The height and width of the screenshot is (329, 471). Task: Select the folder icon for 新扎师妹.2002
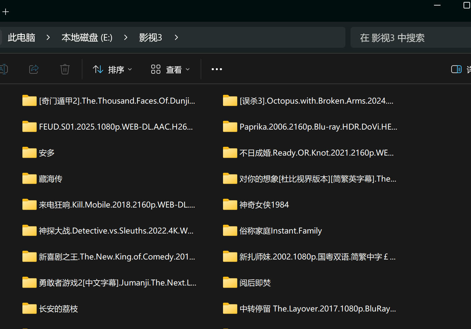[x=230, y=257]
